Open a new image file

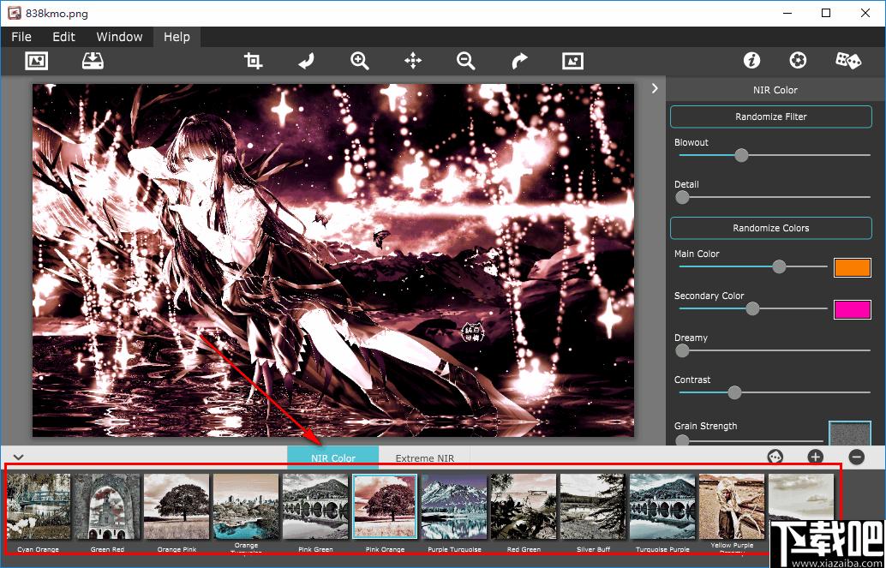click(x=37, y=61)
